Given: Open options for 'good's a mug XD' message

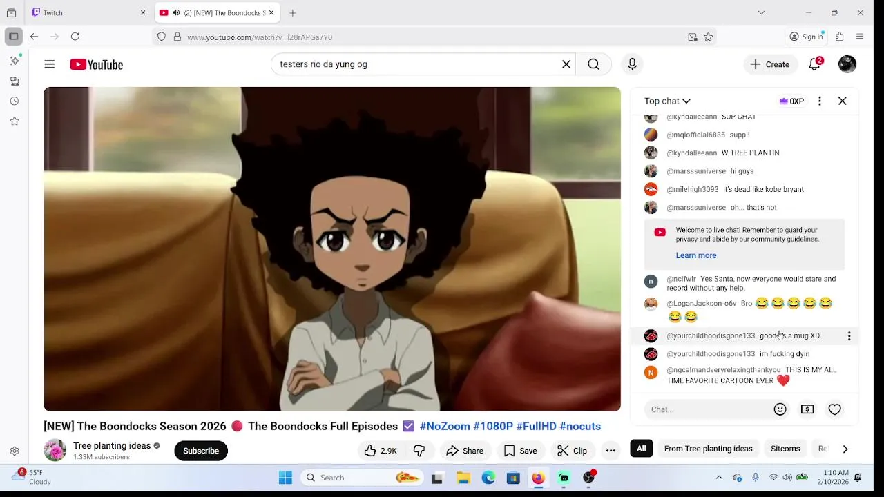Looking at the screenshot, I should pos(849,336).
